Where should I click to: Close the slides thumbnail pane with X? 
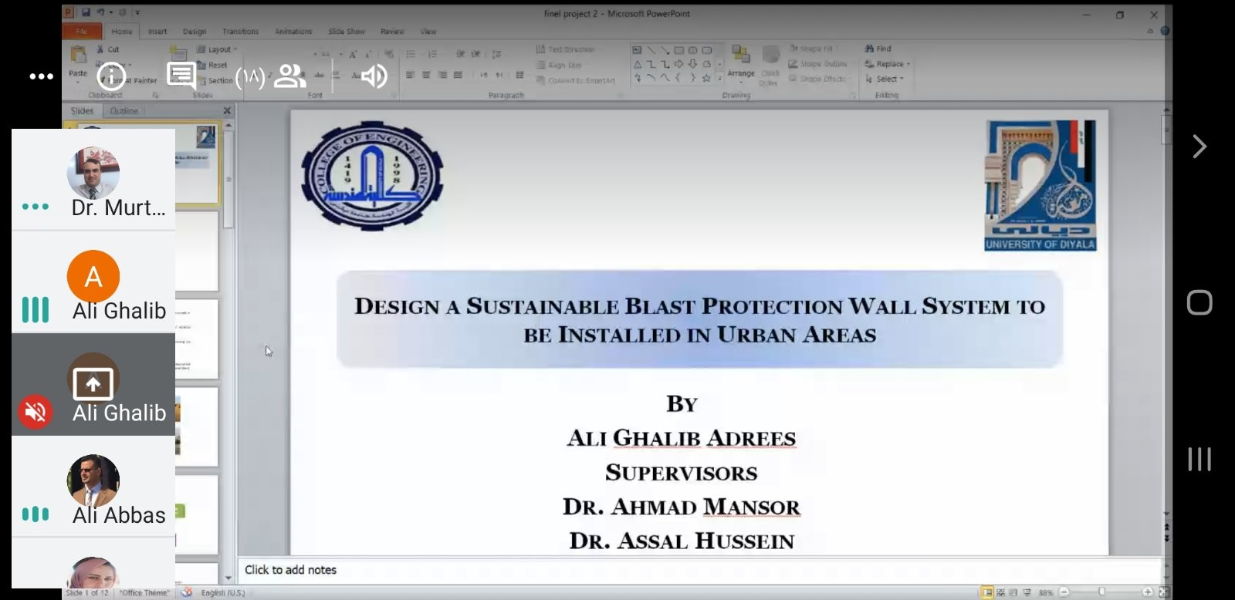227,111
